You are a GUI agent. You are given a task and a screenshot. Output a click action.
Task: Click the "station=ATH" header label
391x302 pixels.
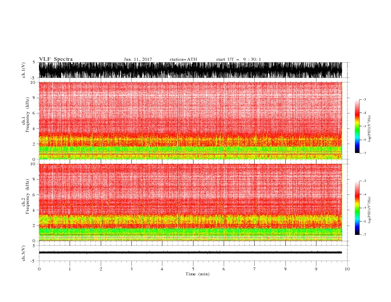point(183,59)
